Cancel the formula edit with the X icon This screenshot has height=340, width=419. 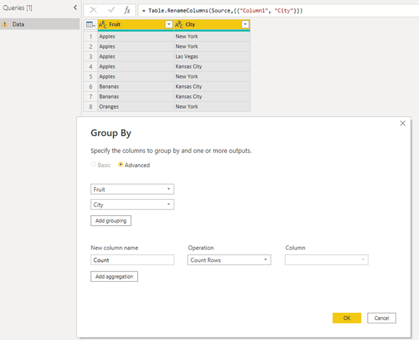pos(93,11)
